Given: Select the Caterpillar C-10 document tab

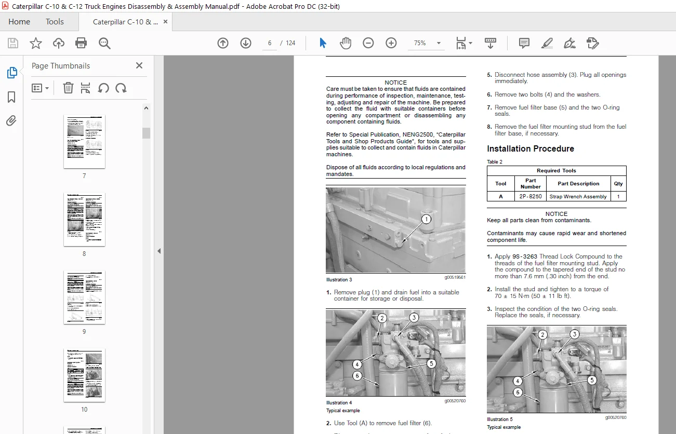Looking at the screenshot, I should (x=125, y=22).
